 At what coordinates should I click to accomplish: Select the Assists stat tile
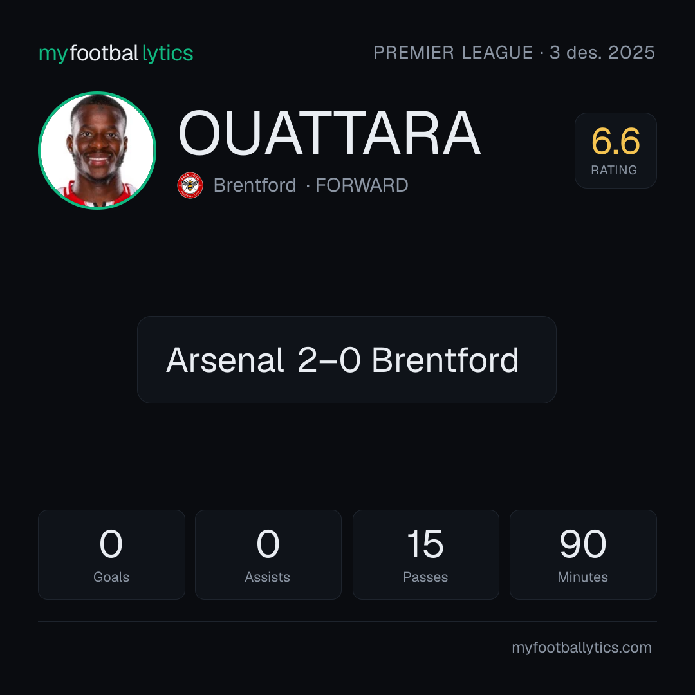[268, 555]
